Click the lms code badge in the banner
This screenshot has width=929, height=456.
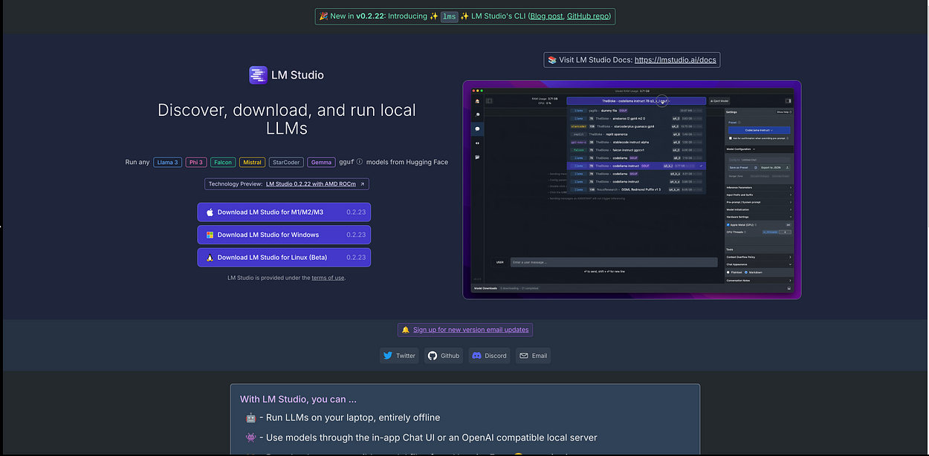point(450,16)
